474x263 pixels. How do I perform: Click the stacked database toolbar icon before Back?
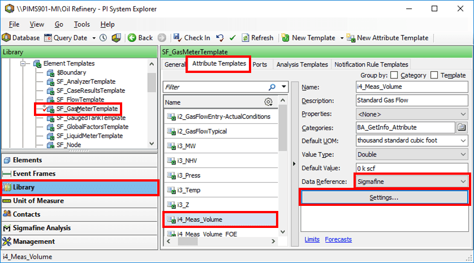[x=117, y=38]
